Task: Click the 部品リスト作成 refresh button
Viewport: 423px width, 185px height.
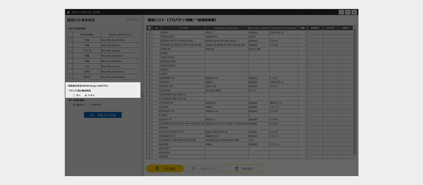Action: pyautogui.click(x=103, y=115)
